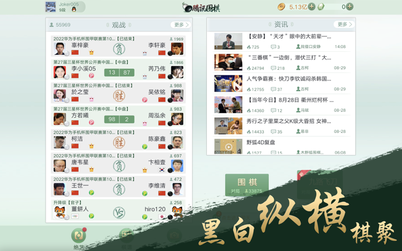This screenshot has height=251, width=402.
Task: Click the crown icon next to 辜梓豪
Action: pyautogui.click(x=91, y=52)
